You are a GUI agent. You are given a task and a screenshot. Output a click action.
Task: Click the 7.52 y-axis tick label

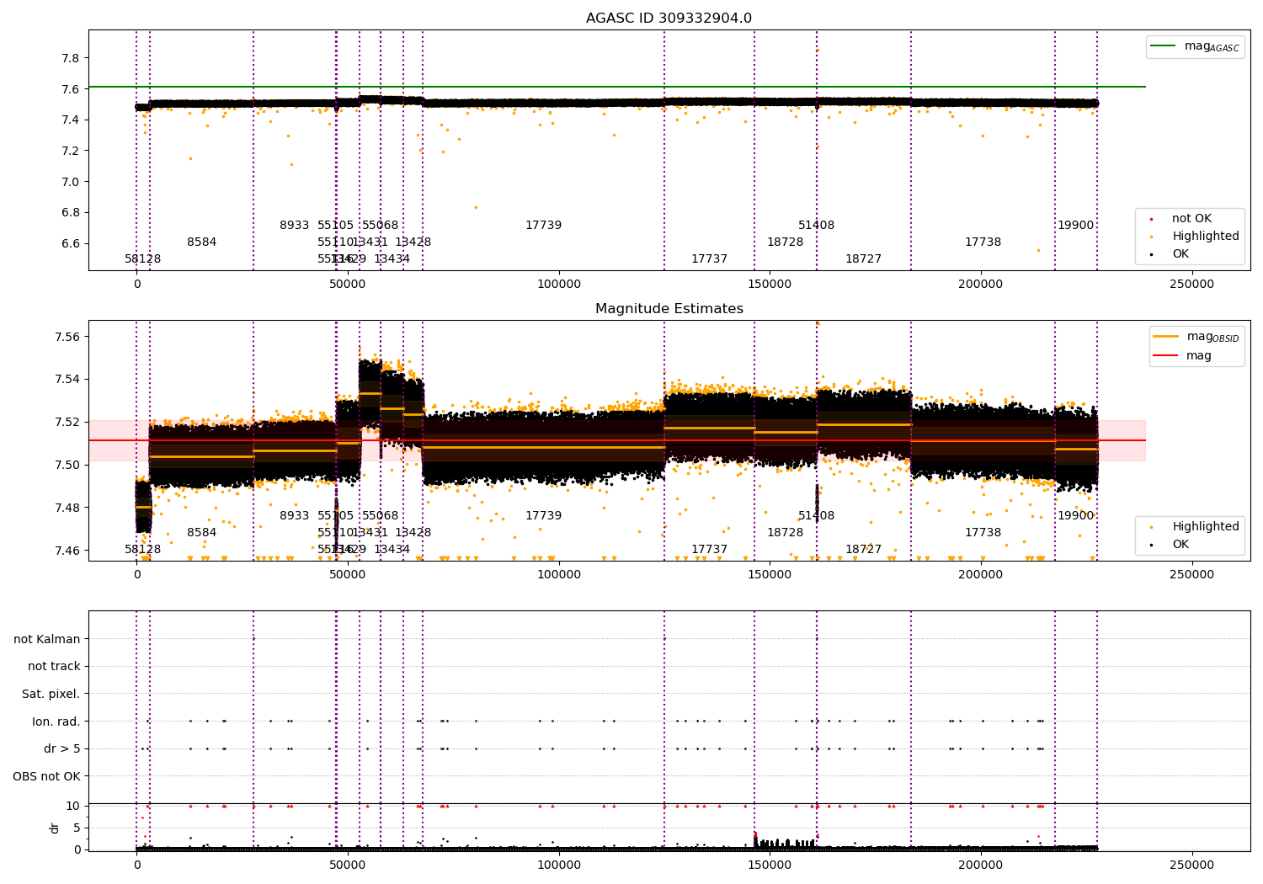[x=67, y=422]
